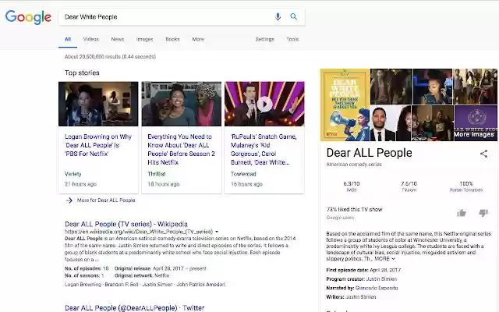The height and width of the screenshot is (312, 499).
Task: Open the Wikipedia result URL dropdown arrow
Action: point(217,232)
